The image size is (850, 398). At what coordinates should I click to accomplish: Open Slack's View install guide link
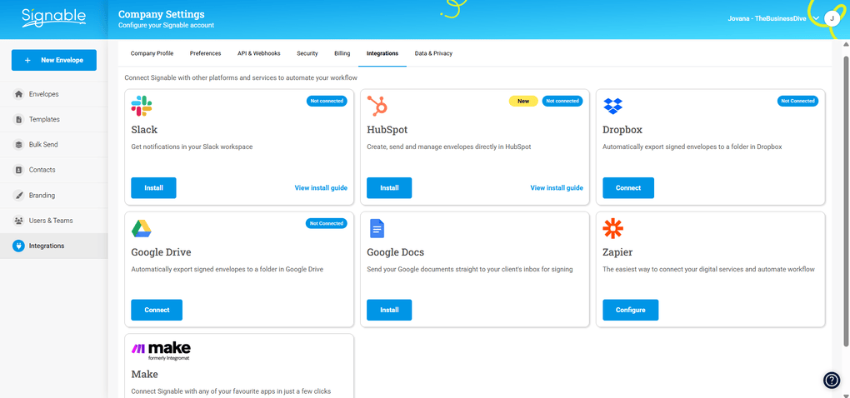[x=321, y=188]
